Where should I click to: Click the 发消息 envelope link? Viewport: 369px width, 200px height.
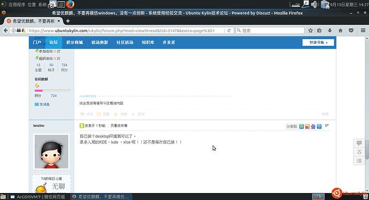coord(42,104)
